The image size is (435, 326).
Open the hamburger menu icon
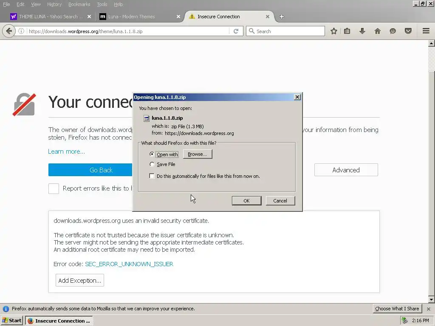tap(426, 31)
